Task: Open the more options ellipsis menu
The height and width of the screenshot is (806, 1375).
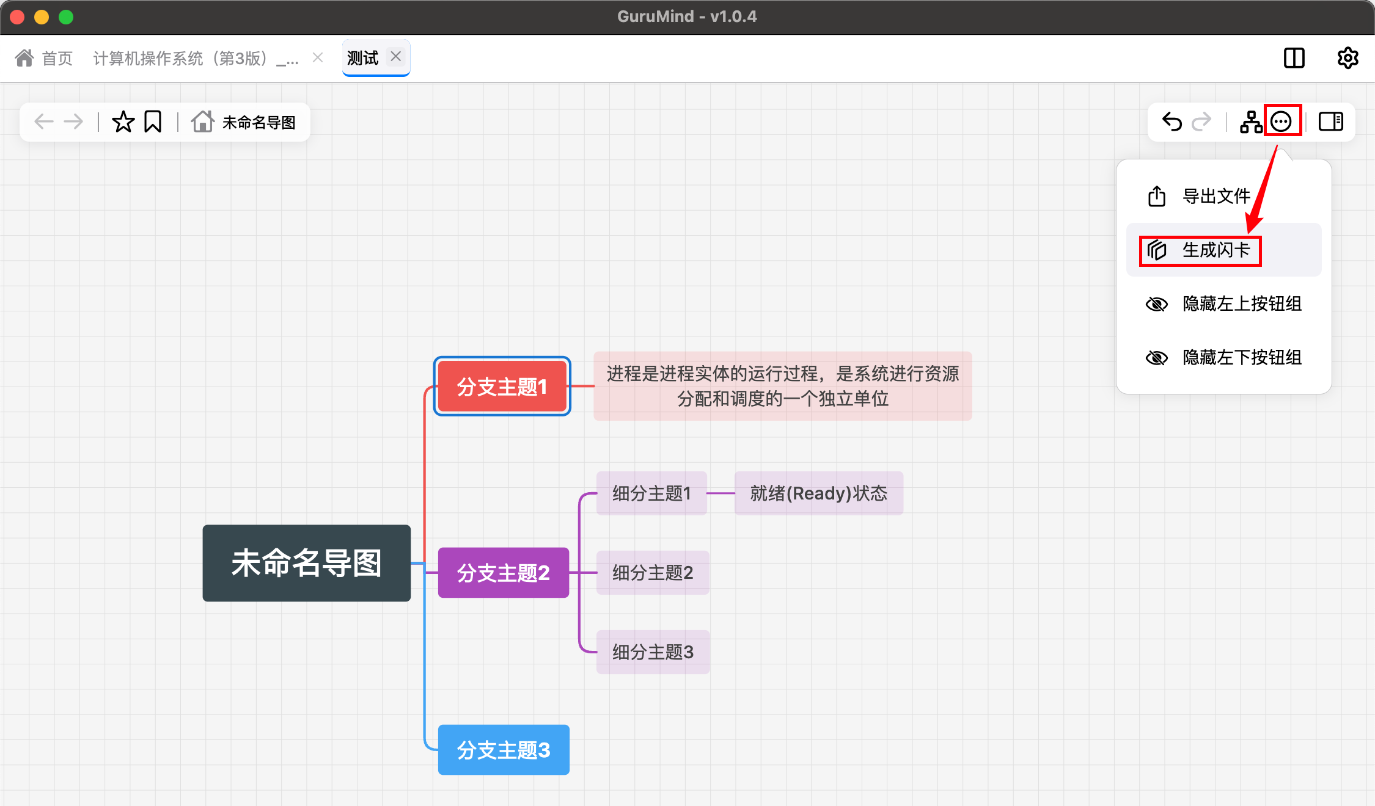Action: coord(1281,122)
